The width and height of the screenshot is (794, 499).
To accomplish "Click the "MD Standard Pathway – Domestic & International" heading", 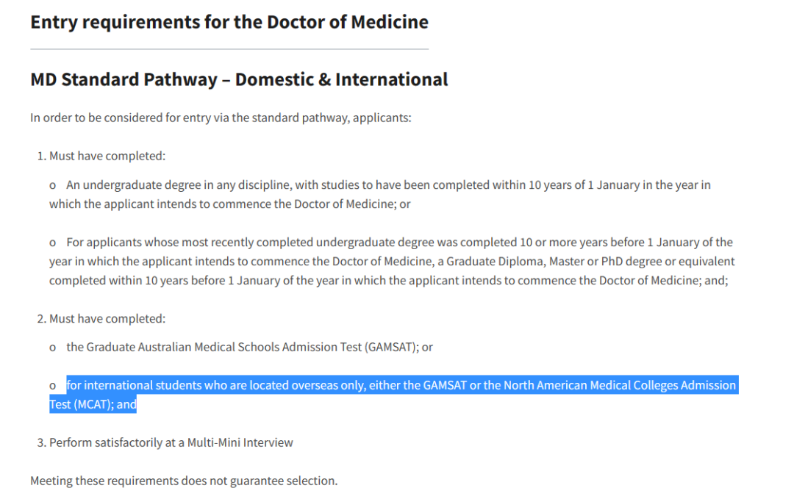I will (x=239, y=79).
